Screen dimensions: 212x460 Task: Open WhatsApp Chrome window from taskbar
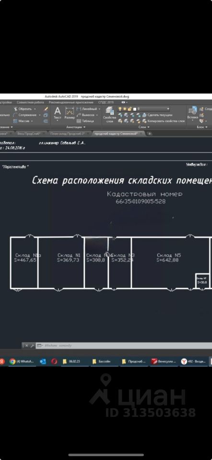point(22,362)
